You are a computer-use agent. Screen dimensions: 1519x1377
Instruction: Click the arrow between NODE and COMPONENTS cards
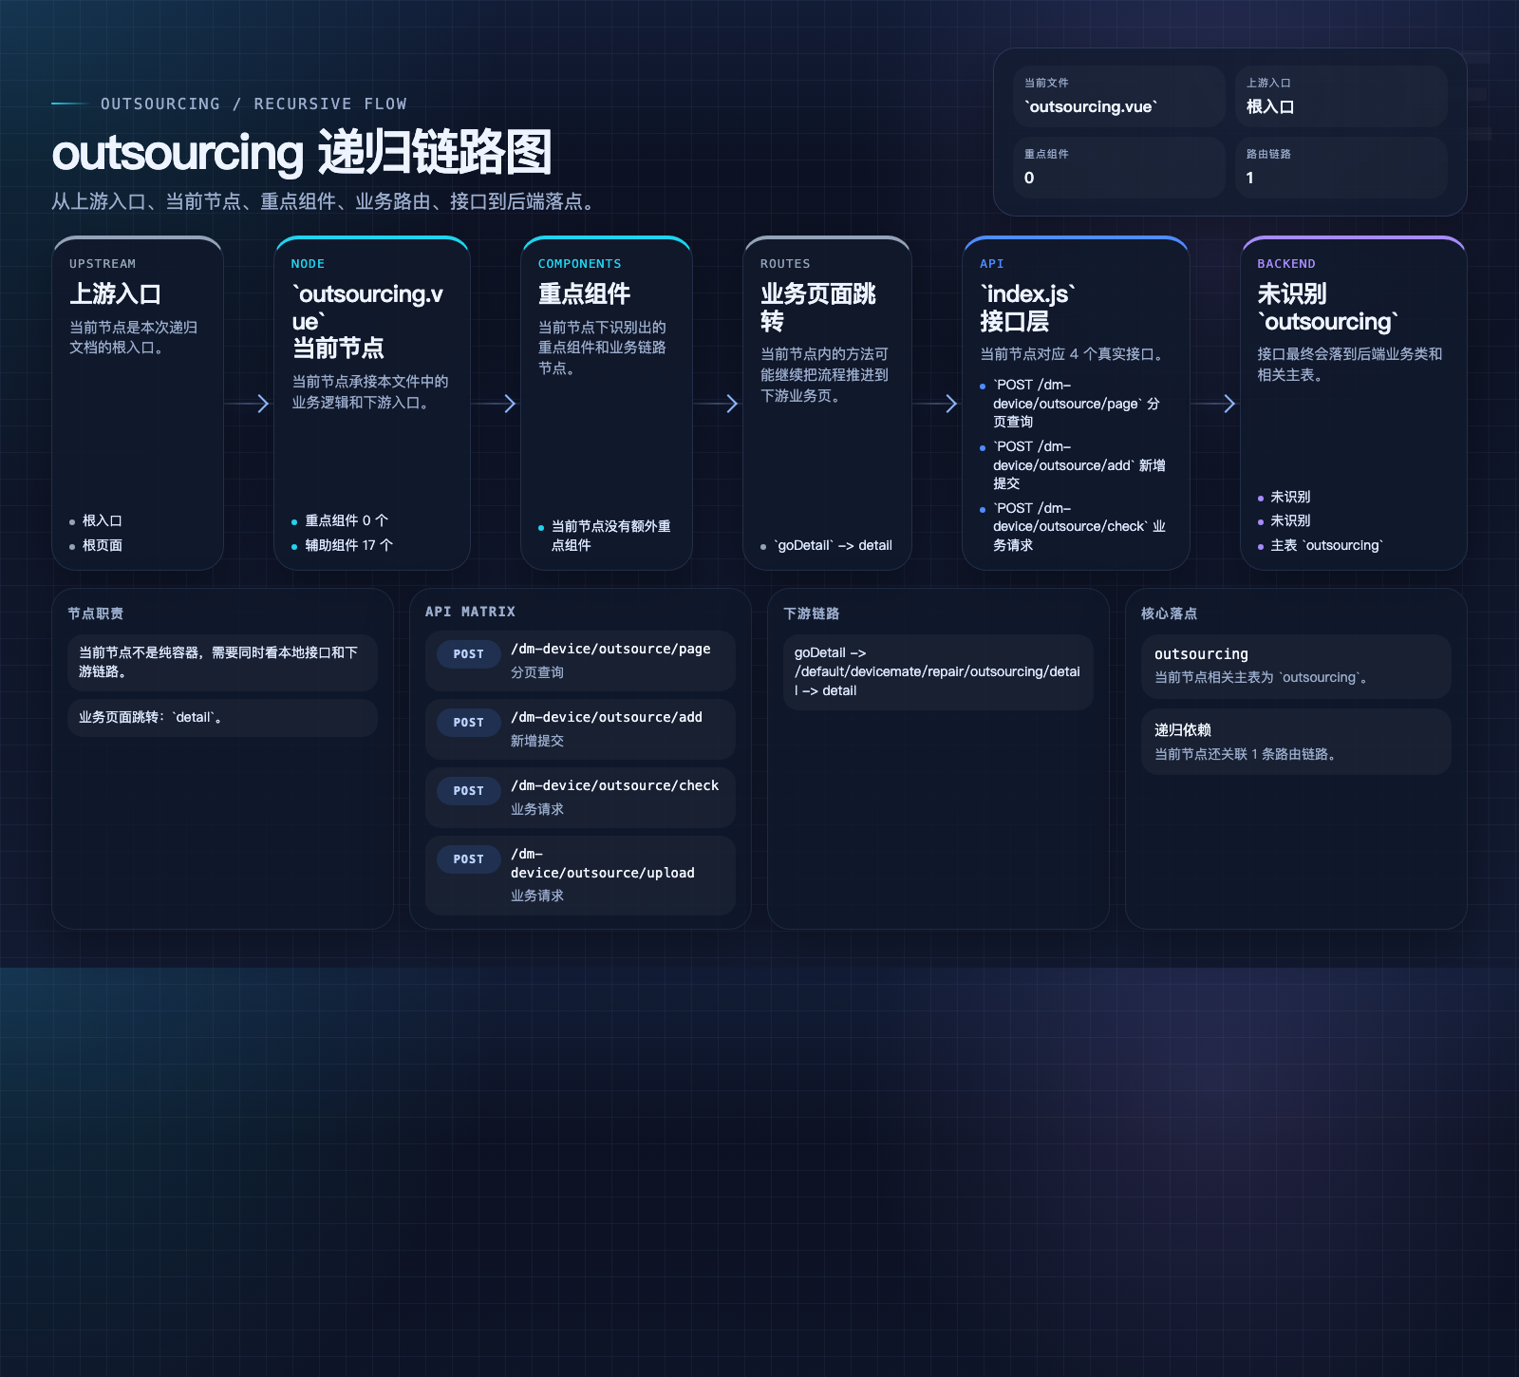pos(495,404)
